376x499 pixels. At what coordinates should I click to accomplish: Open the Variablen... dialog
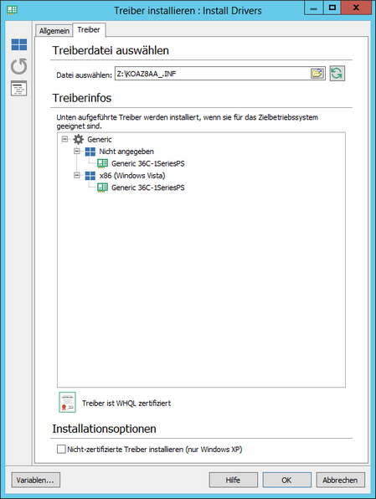pos(36,480)
